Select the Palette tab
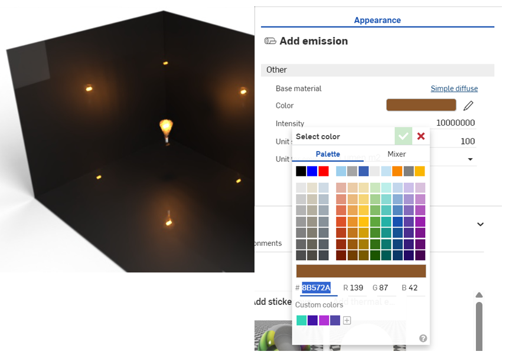509x358 pixels. coord(328,154)
